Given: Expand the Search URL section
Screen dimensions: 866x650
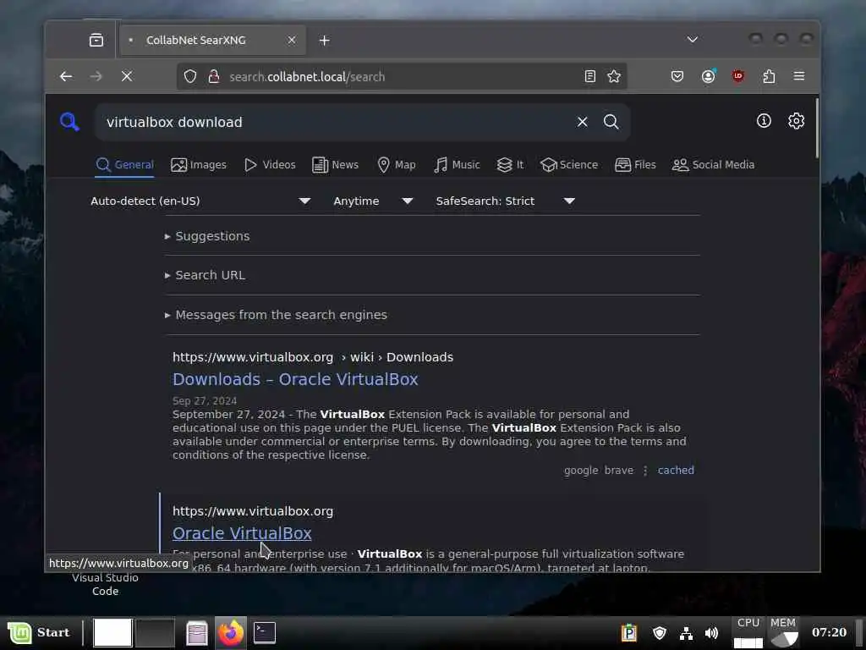Looking at the screenshot, I should click(x=205, y=275).
